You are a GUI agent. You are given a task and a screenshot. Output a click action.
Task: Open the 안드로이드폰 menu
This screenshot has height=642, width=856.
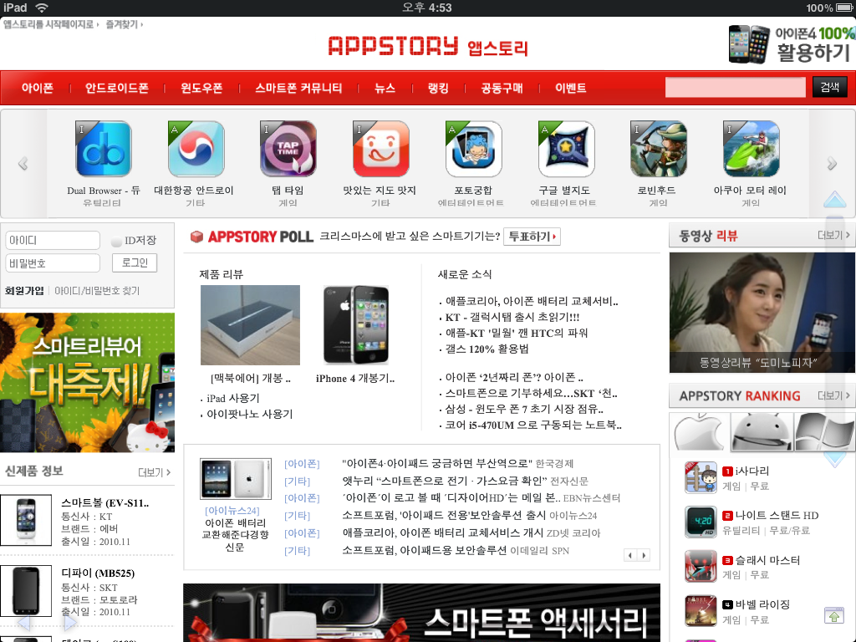click(117, 88)
